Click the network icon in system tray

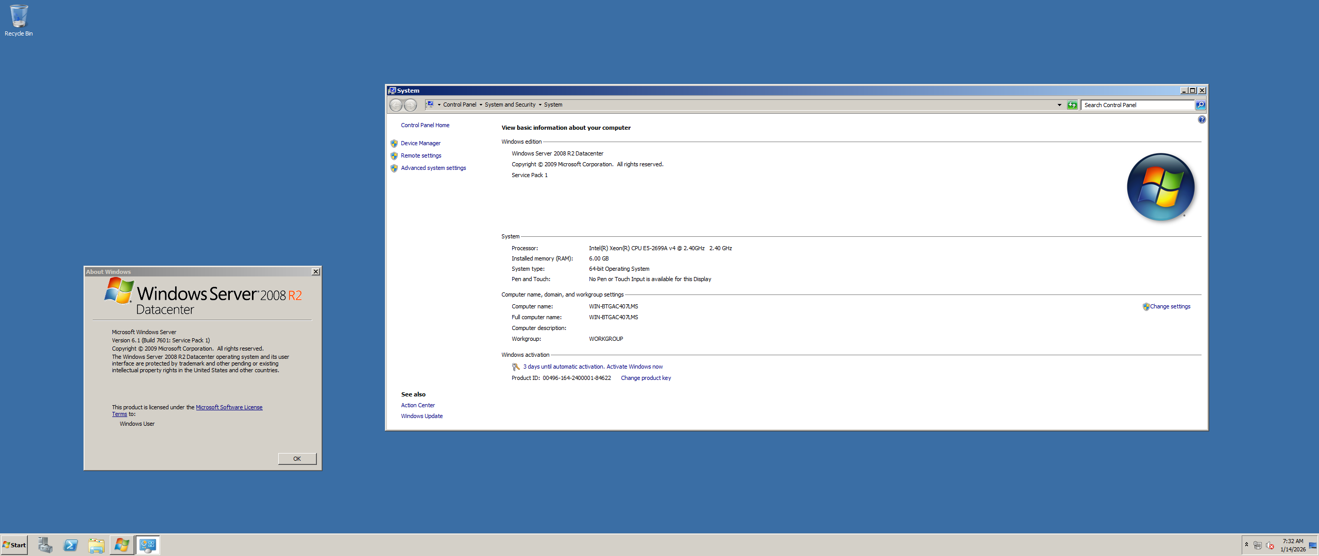pyautogui.click(x=1258, y=545)
